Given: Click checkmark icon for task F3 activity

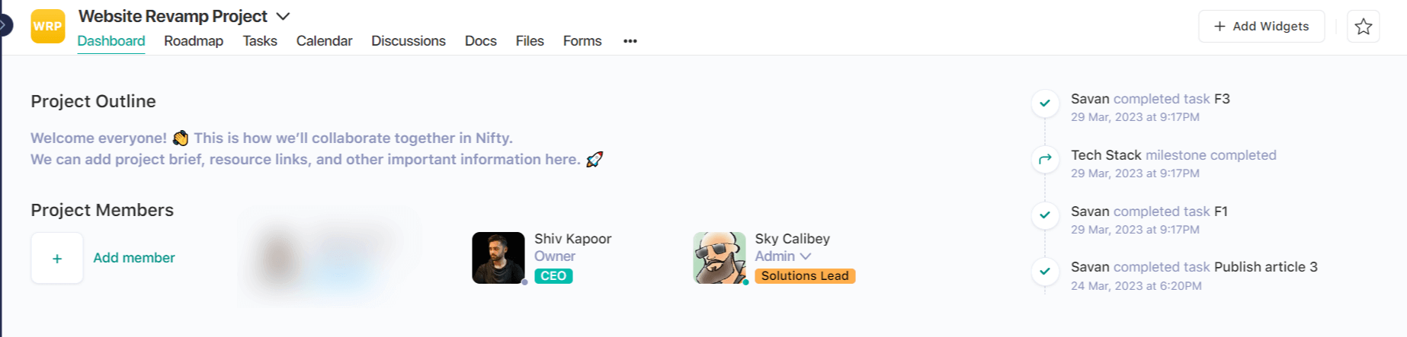Looking at the screenshot, I should tap(1045, 103).
